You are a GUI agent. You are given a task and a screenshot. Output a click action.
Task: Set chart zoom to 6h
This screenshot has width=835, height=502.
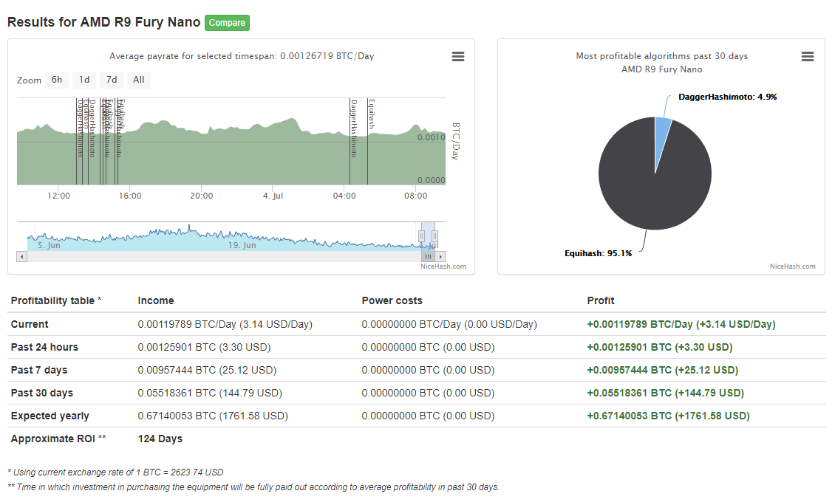tap(57, 80)
